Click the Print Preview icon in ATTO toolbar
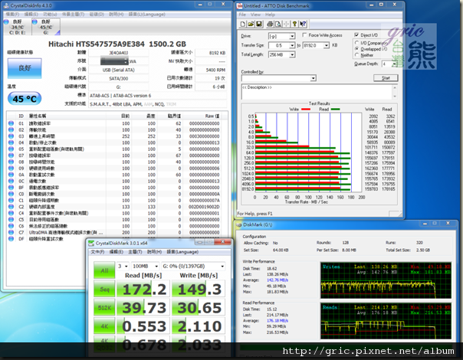 click(x=277, y=25)
